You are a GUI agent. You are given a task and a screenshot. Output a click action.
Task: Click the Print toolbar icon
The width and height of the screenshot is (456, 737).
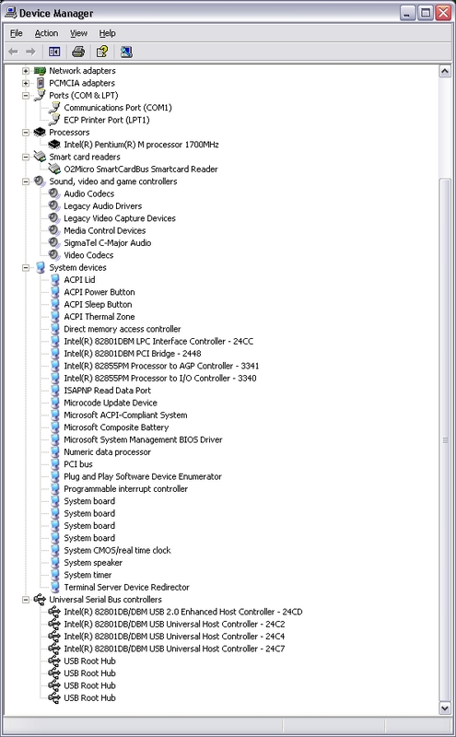coord(78,52)
